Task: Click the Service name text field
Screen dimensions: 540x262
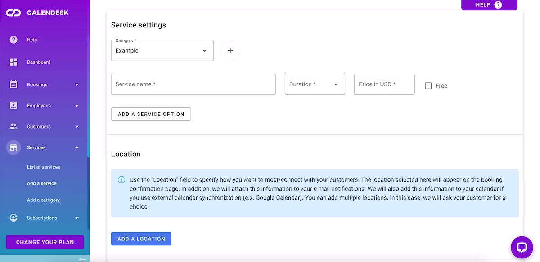Action: (x=193, y=84)
